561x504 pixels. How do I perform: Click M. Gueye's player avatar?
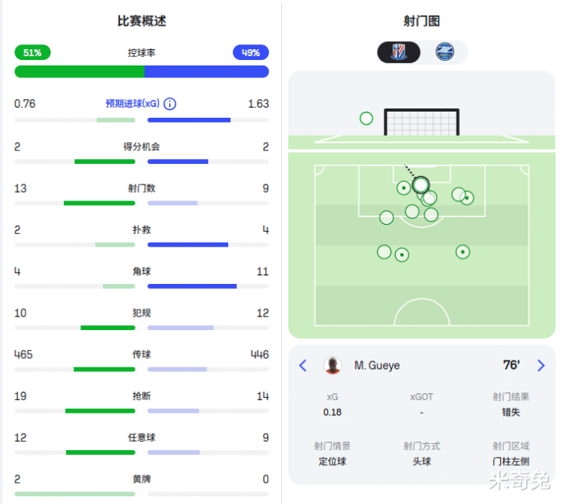click(x=333, y=365)
